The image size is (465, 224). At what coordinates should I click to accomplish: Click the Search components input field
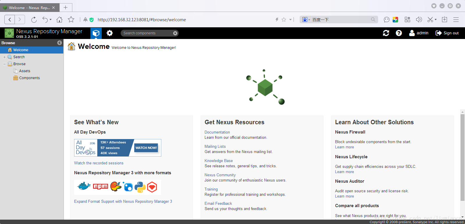click(x=147, y=33)
